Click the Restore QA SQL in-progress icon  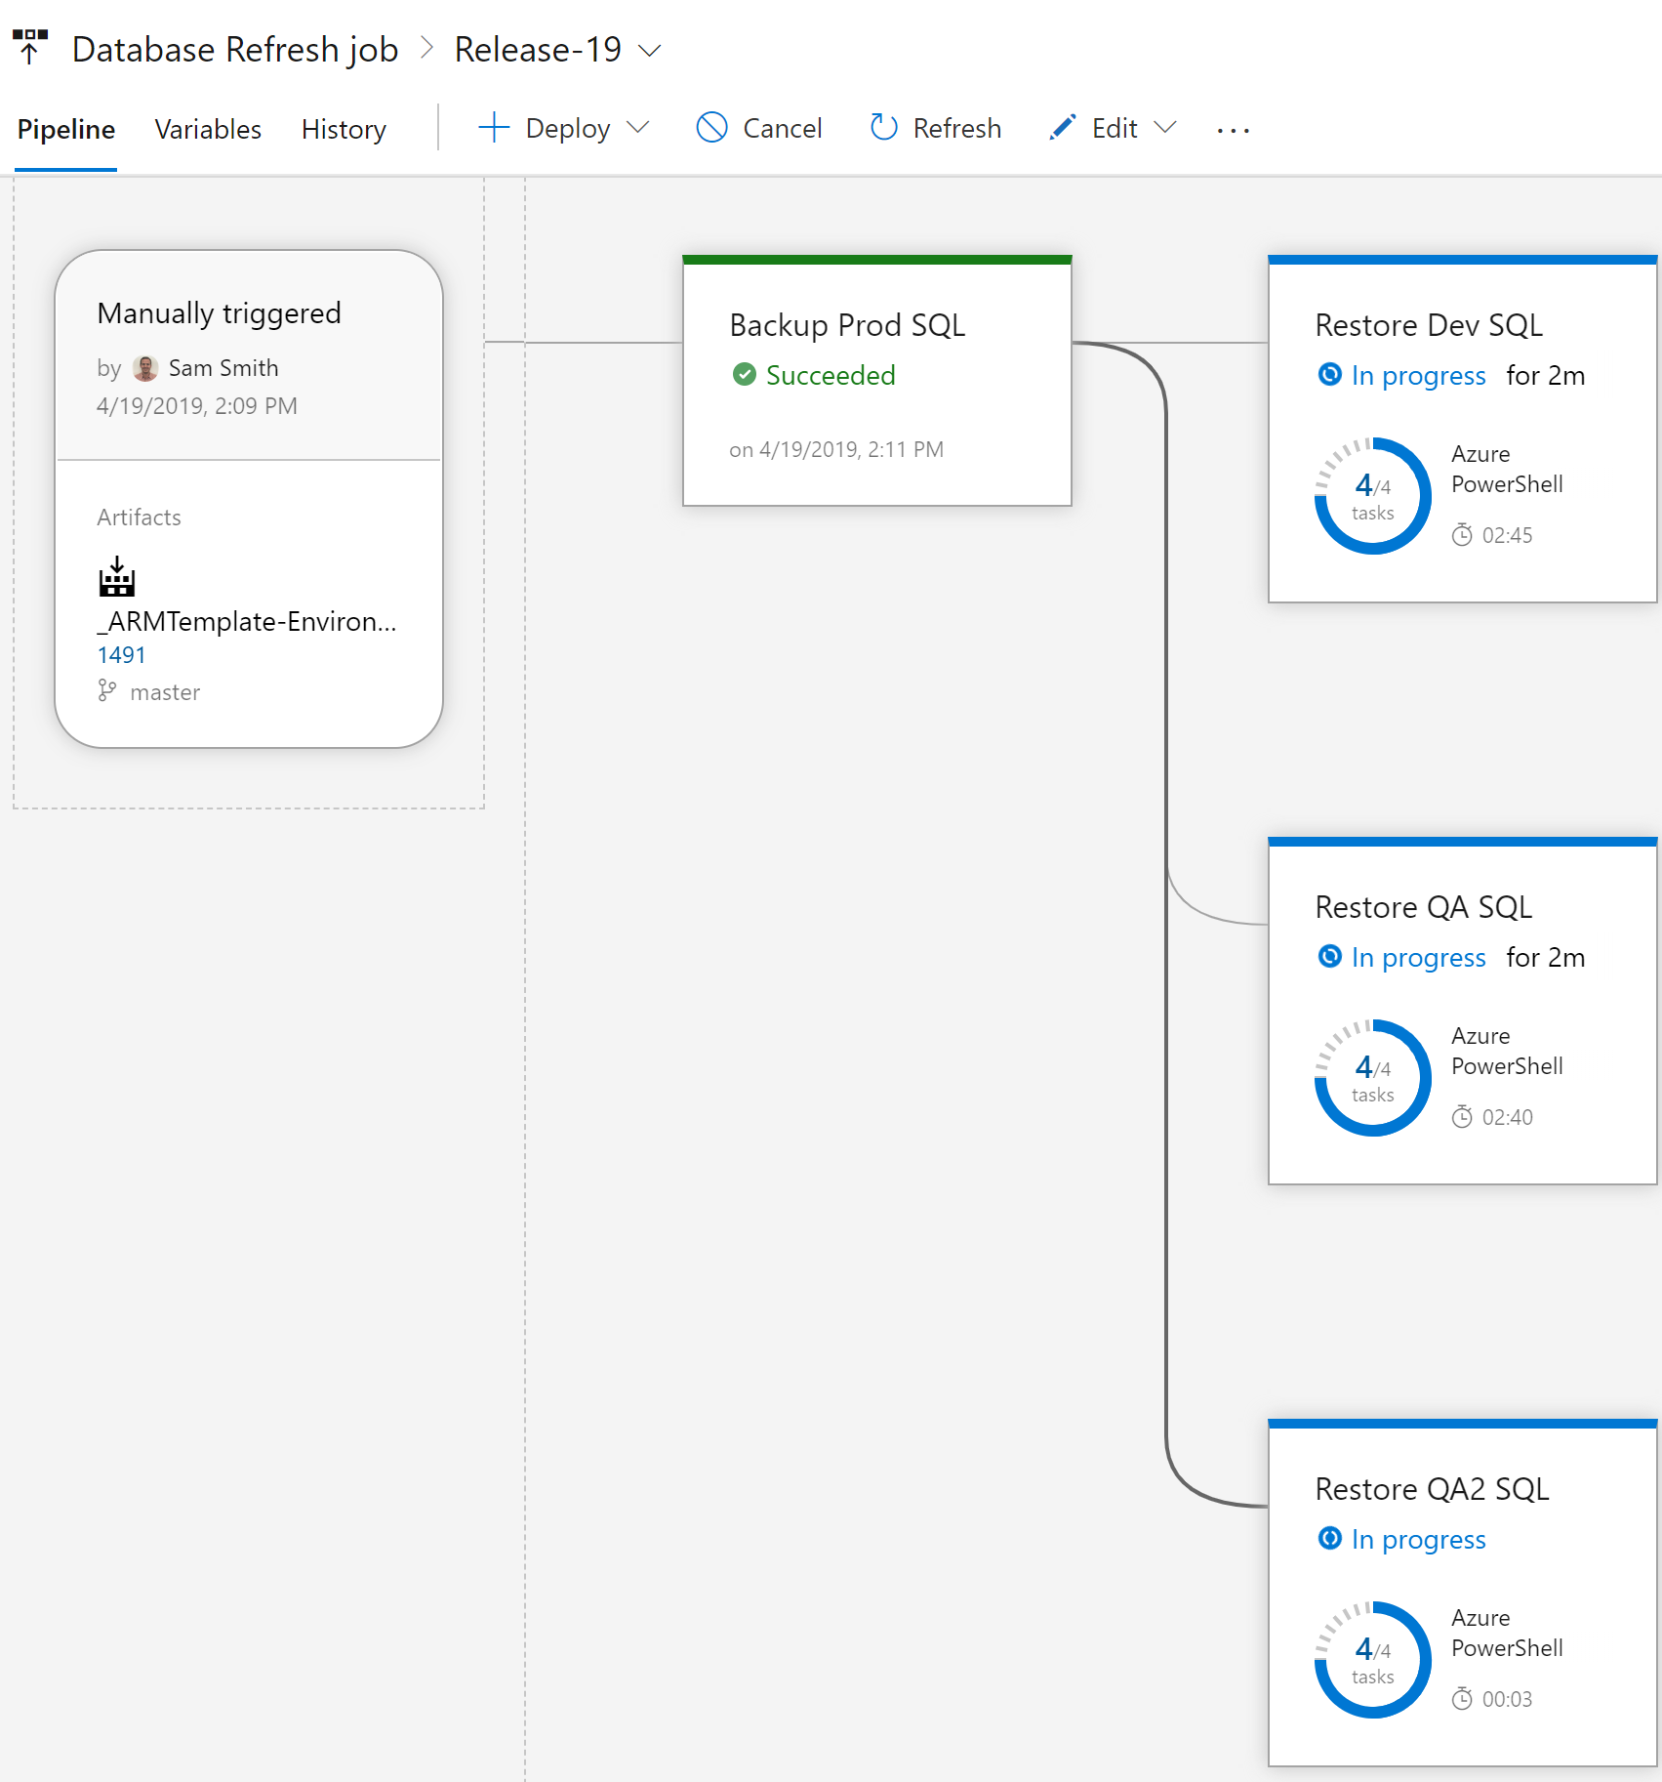click(1329, 957)
